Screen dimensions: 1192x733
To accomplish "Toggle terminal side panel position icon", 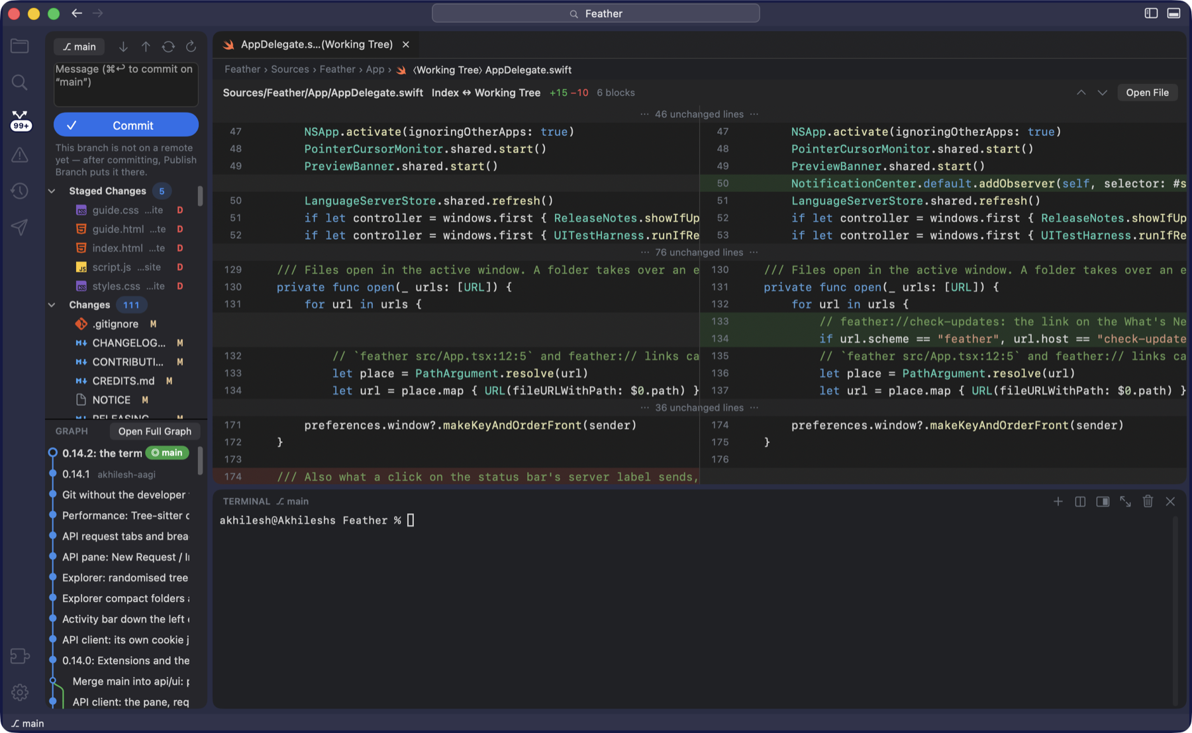I will (1103, 501).
